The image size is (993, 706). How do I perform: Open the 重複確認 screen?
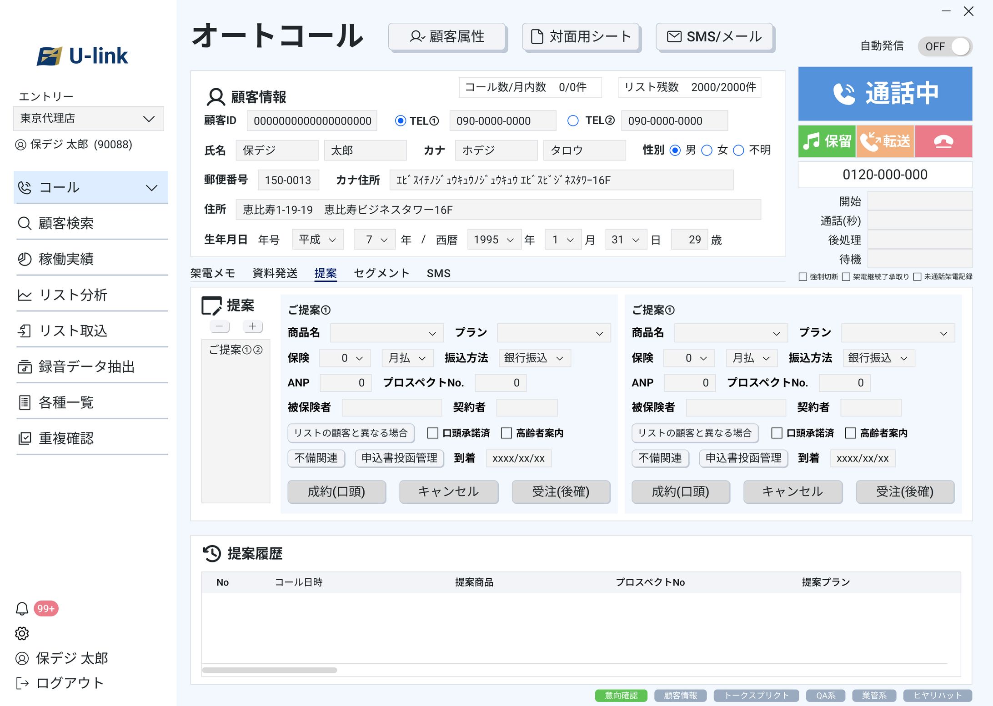[66, 438]
